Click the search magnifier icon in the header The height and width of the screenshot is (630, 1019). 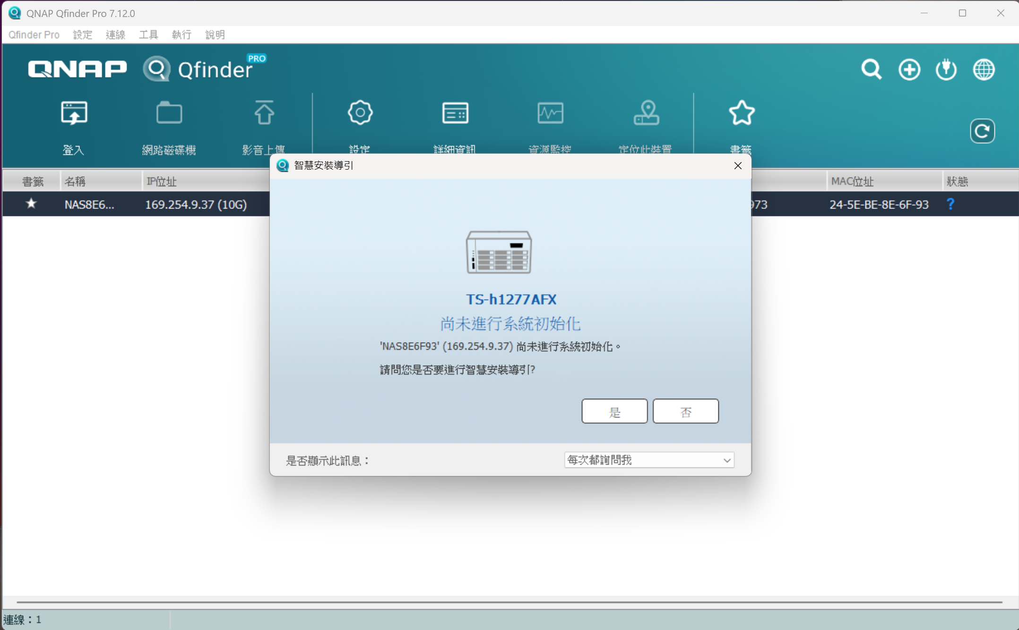coord(871,69)
